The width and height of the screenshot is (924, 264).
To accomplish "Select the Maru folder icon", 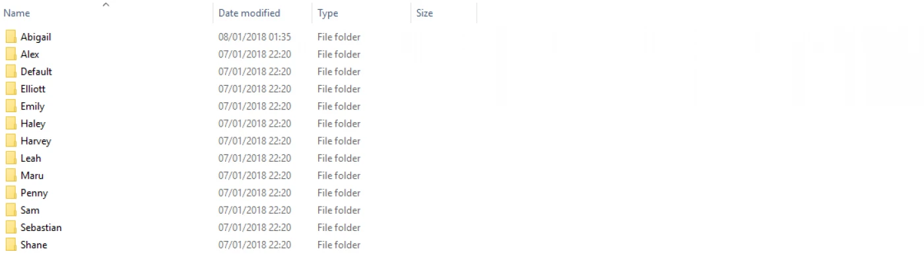I will pos(11,176).
